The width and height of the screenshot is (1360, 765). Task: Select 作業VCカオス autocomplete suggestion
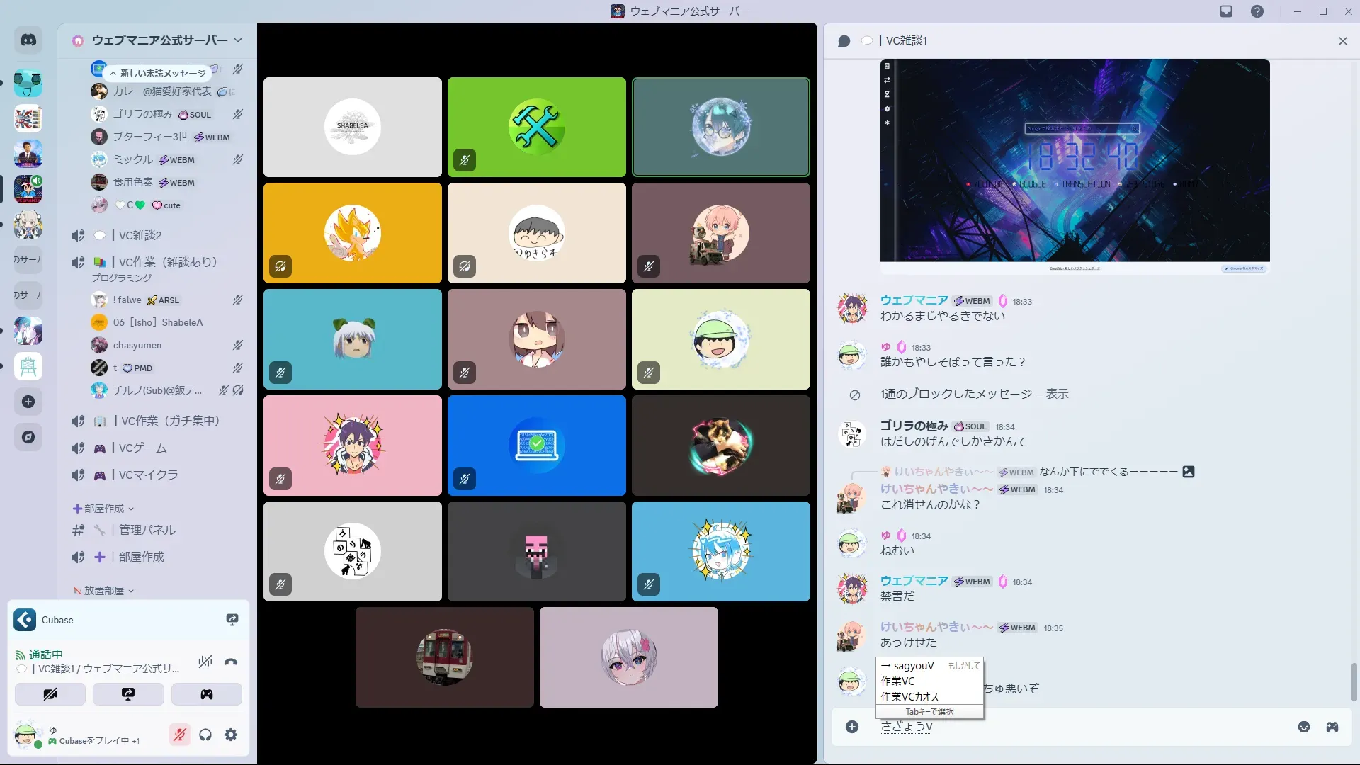[x=909, y=697]
